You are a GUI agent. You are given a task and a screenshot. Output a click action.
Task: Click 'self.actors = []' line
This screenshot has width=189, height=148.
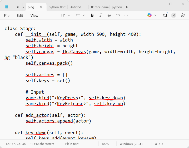click(x=47, y=75)
